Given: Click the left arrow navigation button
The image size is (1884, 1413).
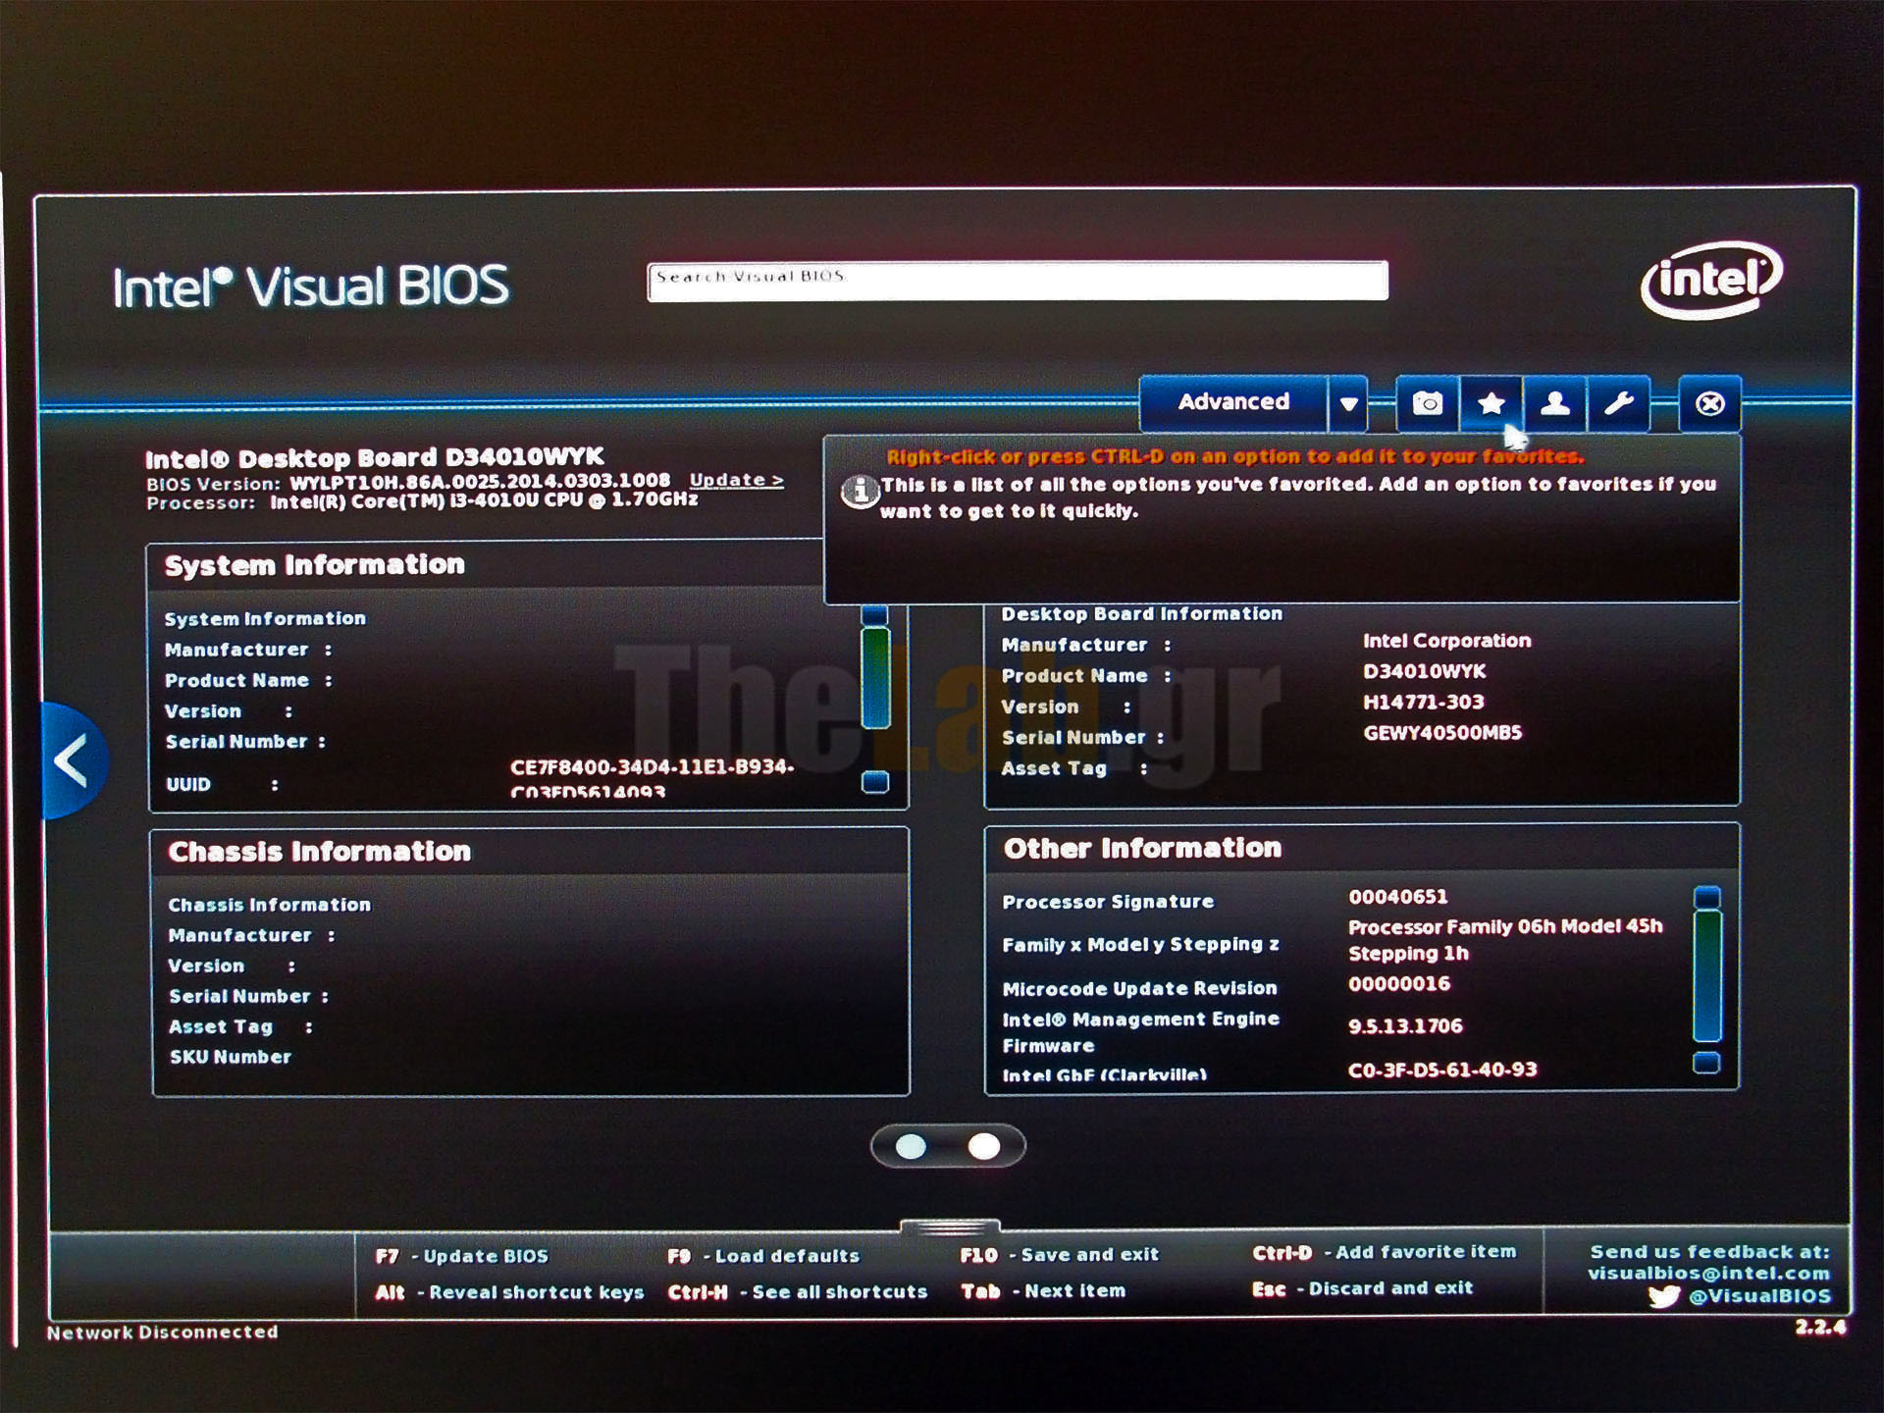Looking at the screenshot, I should tap(74, 761).
